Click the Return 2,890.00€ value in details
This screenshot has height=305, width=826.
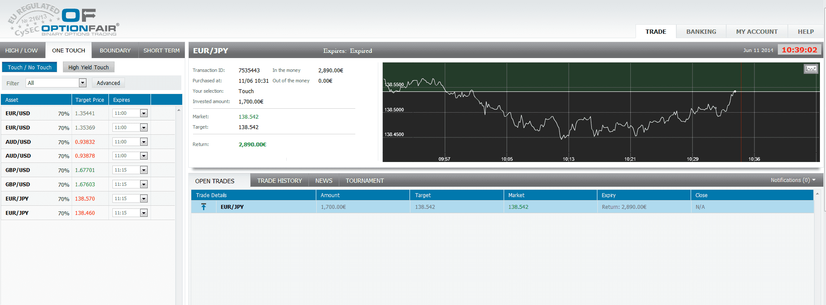point(252,145)
